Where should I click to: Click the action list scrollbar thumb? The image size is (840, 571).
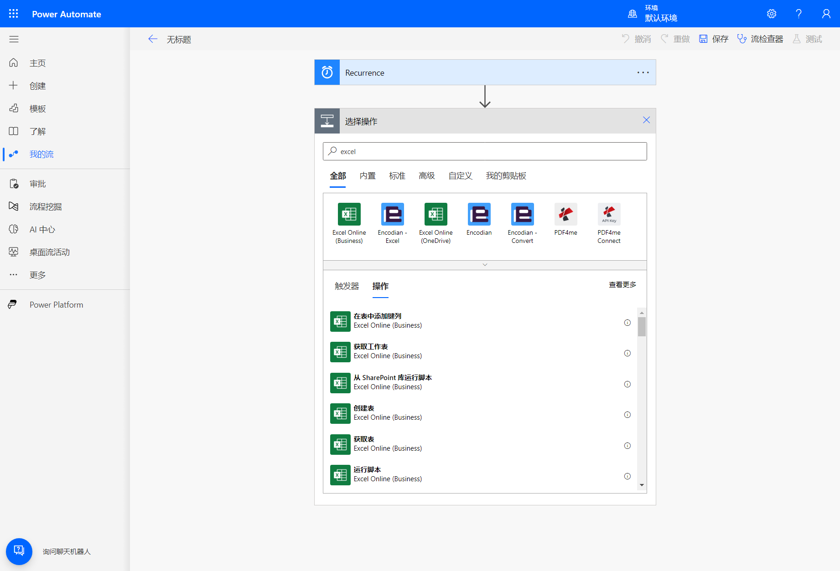(x=642, y=327)
